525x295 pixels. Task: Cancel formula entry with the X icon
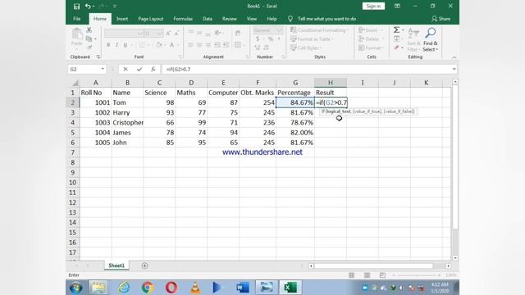tap(126, 69)
